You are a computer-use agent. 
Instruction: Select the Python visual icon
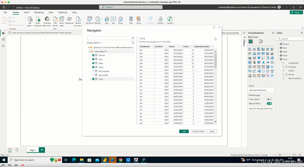coord(250,71)
